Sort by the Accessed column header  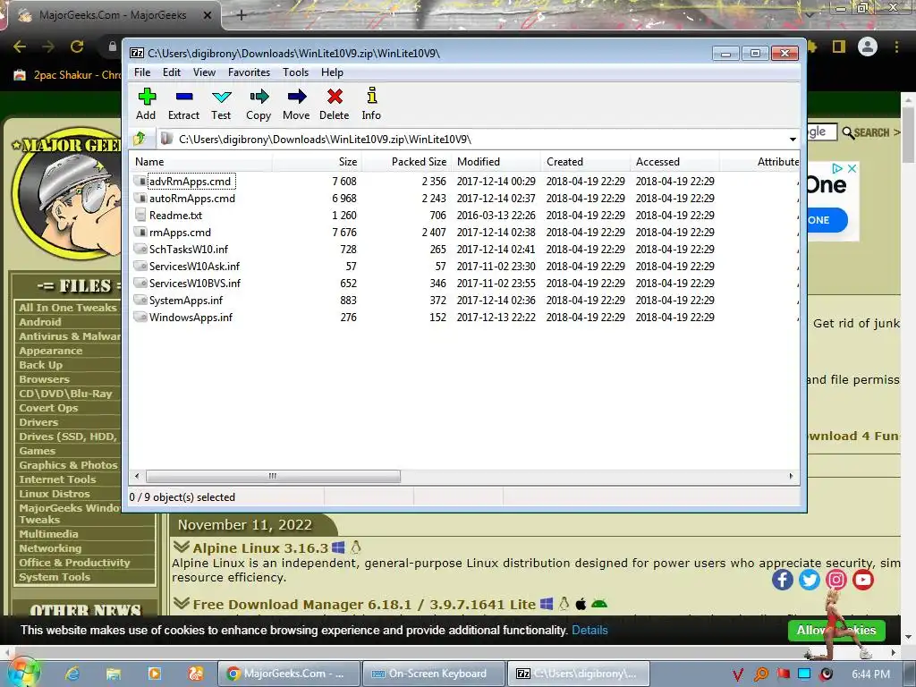(x=674, y=162)
